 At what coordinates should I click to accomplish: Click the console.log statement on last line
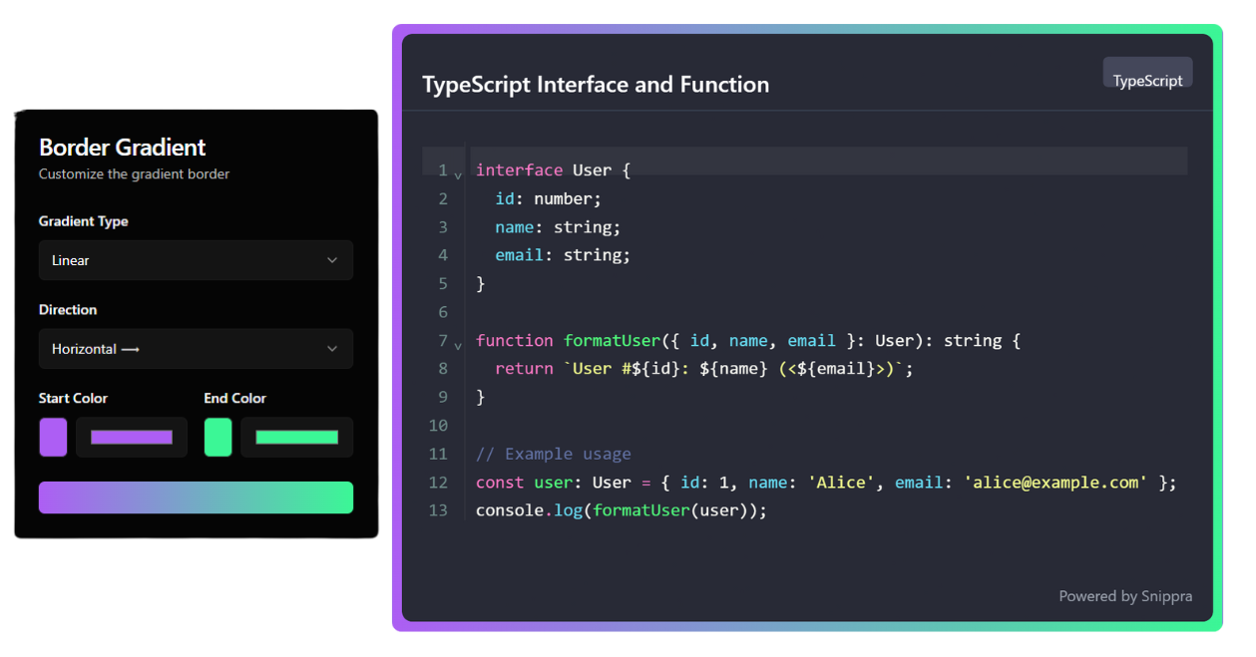[x=621, y=510]
